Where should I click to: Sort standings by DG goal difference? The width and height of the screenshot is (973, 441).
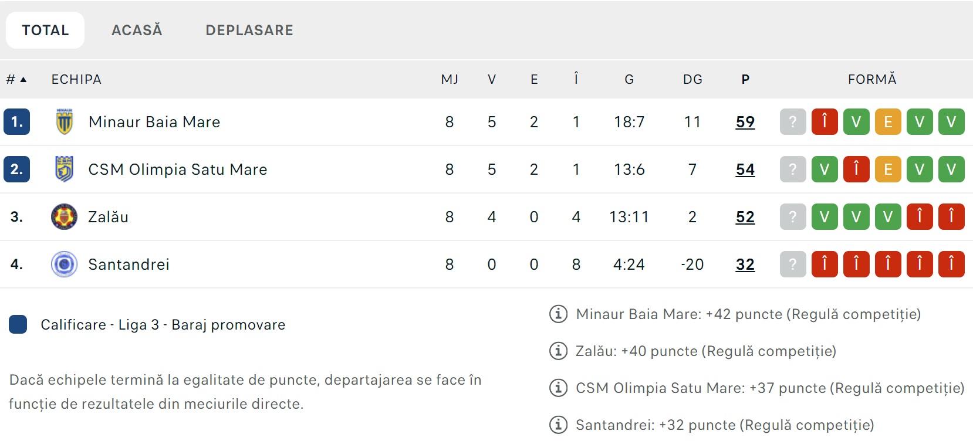pos(692,80)
